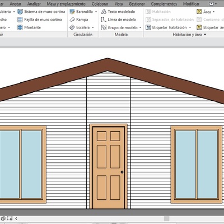Click the Montante label

32,27
